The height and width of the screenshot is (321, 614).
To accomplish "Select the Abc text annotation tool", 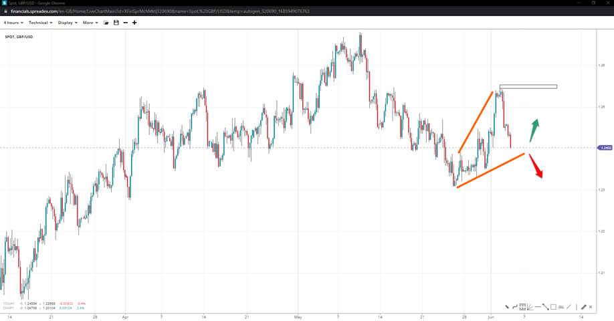I will pos(561,307).
